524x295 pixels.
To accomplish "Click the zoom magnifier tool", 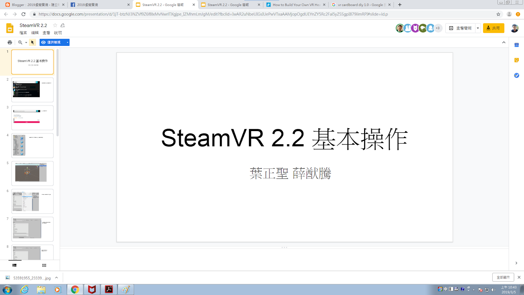I will [20, 42].
